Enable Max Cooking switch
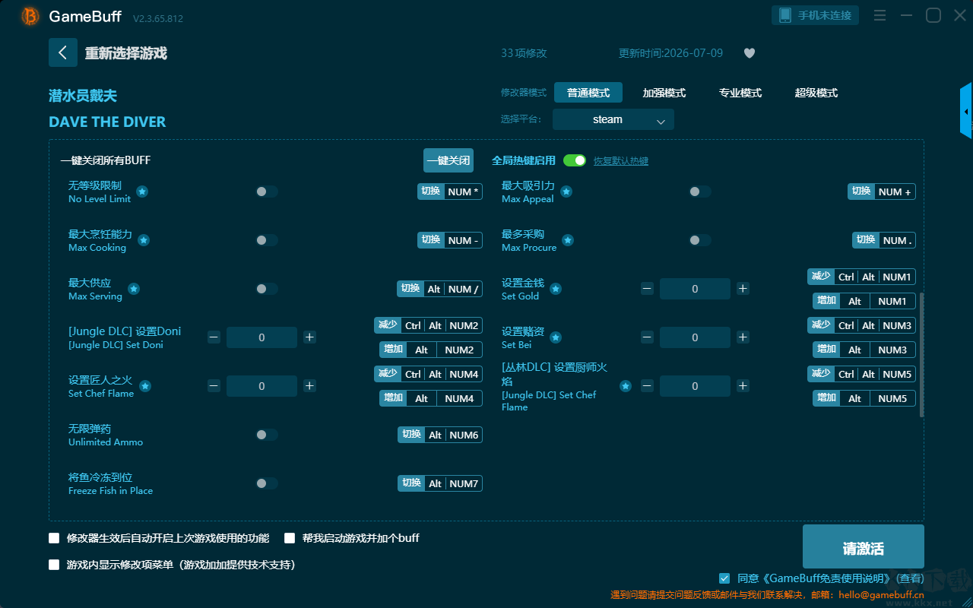 pos(267,240)
